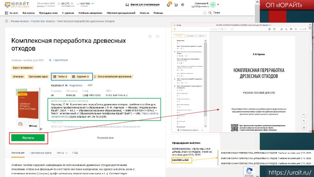This screenshot has width=314, height=177.
Task: Click the смотреть все link
Action: click(x=180, y=160)
